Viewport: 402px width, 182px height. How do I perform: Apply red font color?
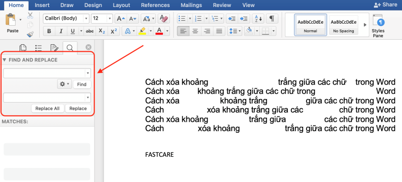pos(159,31)
